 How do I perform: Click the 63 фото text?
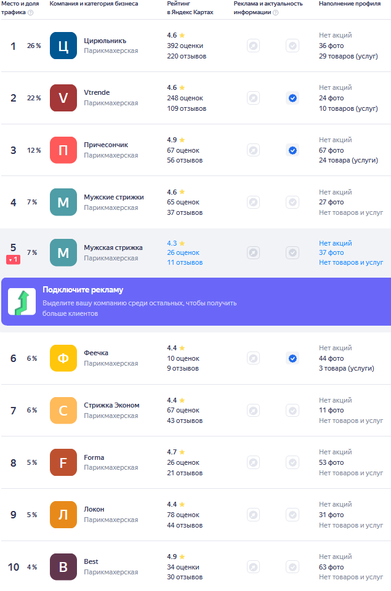[x=331, y=567]
